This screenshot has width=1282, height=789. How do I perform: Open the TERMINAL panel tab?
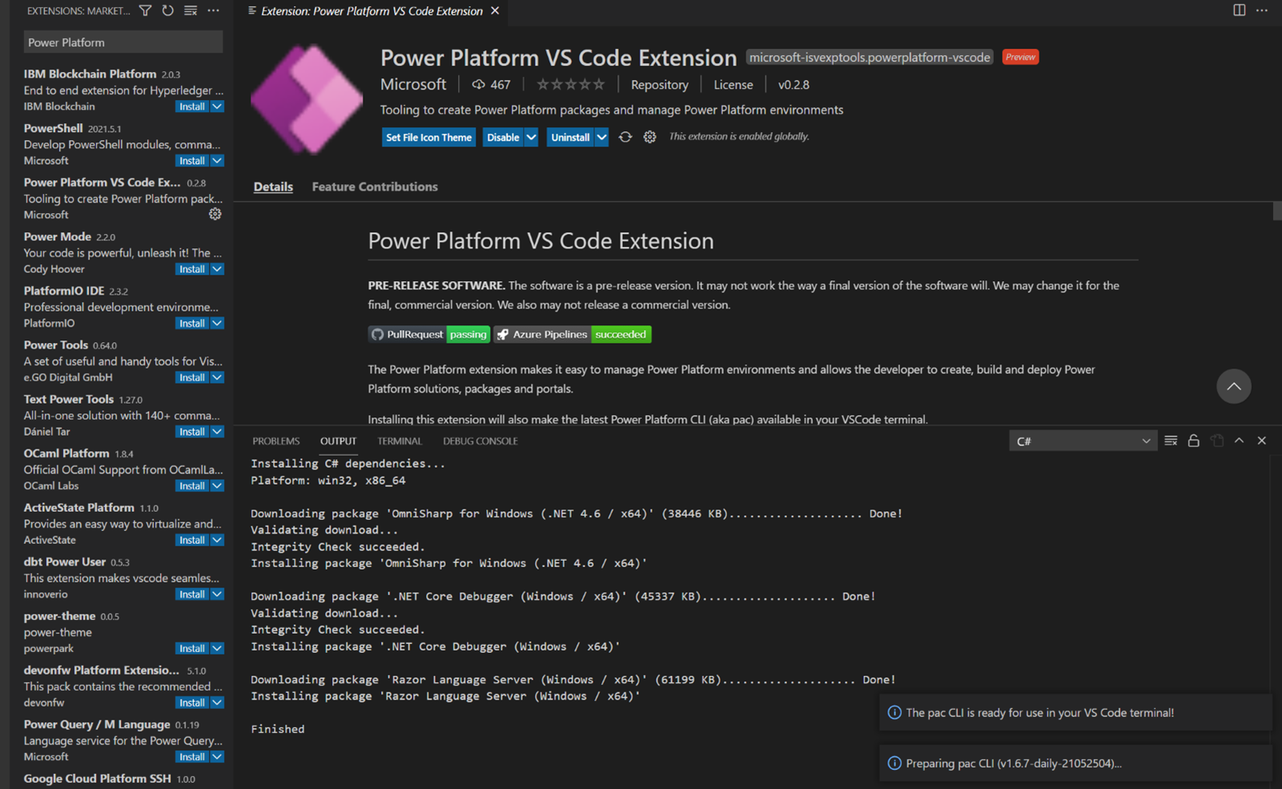point(399,441)
